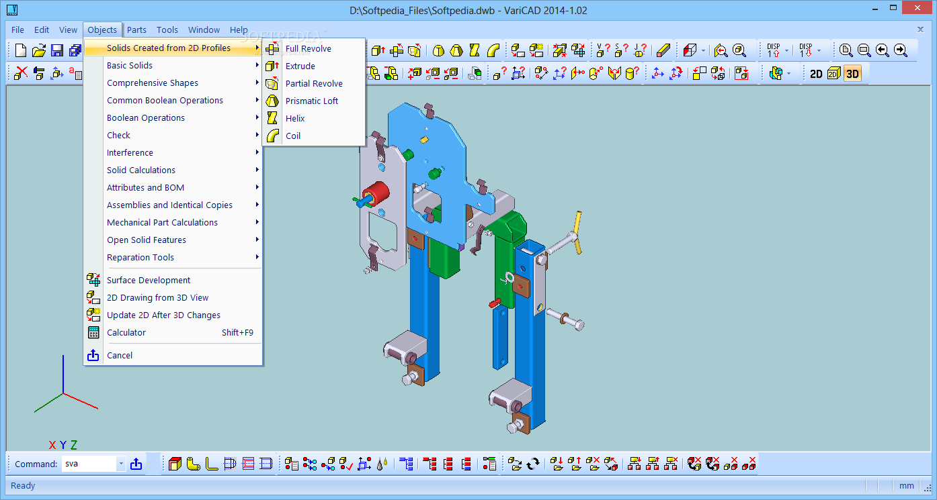Click the Calculator icon in Objects menu
Screen dimensions: 937x500
(93, 332)
